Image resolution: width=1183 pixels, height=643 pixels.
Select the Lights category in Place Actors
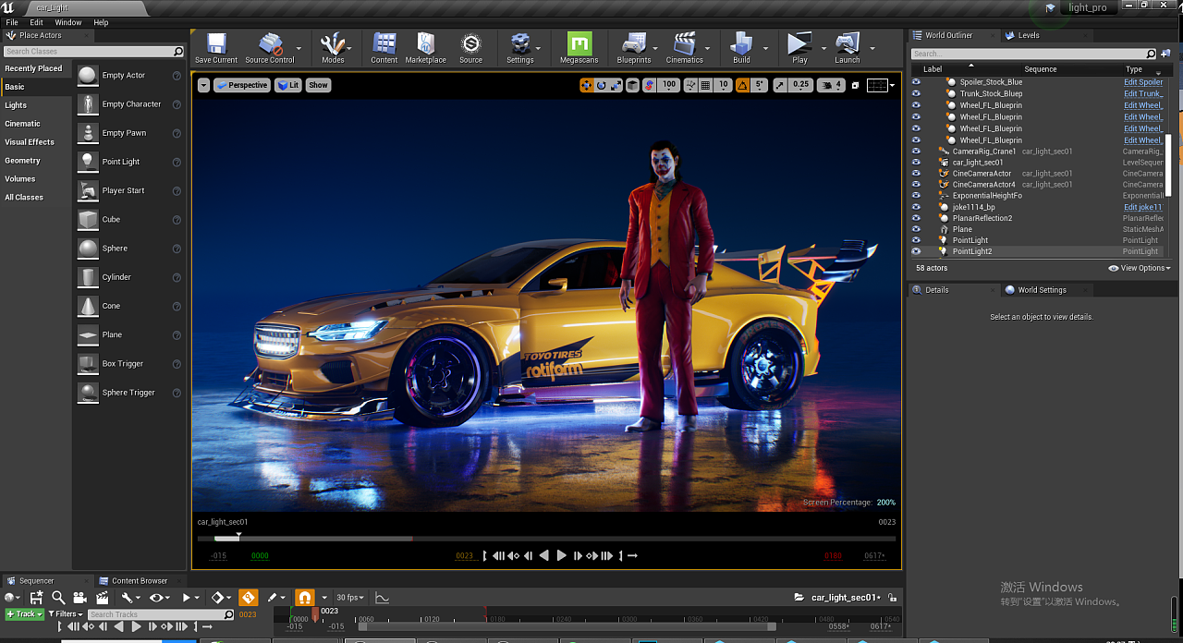pos(16,105)
